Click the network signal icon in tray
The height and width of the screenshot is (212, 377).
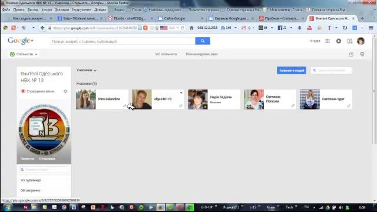[x=321, y=207]
